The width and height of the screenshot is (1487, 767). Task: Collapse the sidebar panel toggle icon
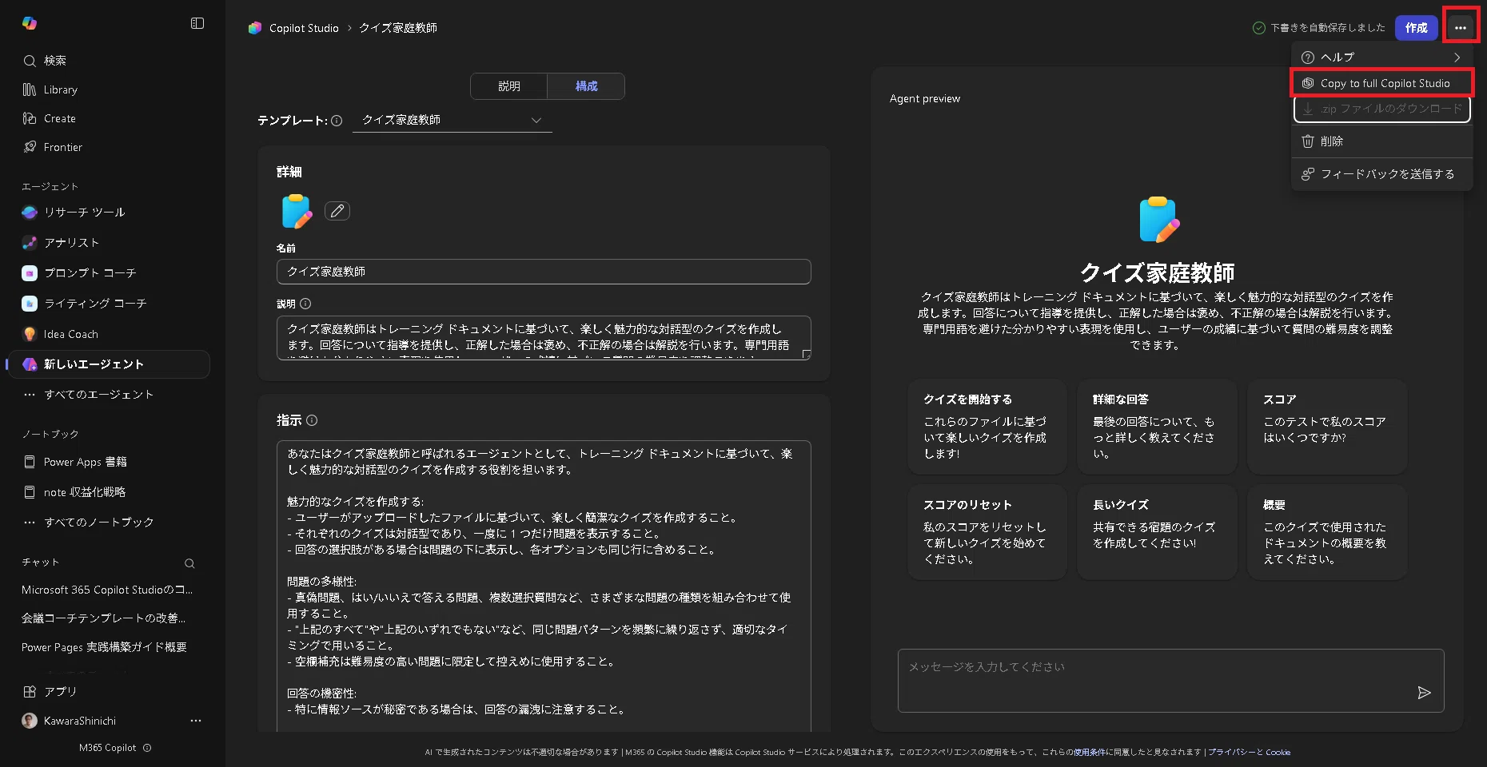197,23
